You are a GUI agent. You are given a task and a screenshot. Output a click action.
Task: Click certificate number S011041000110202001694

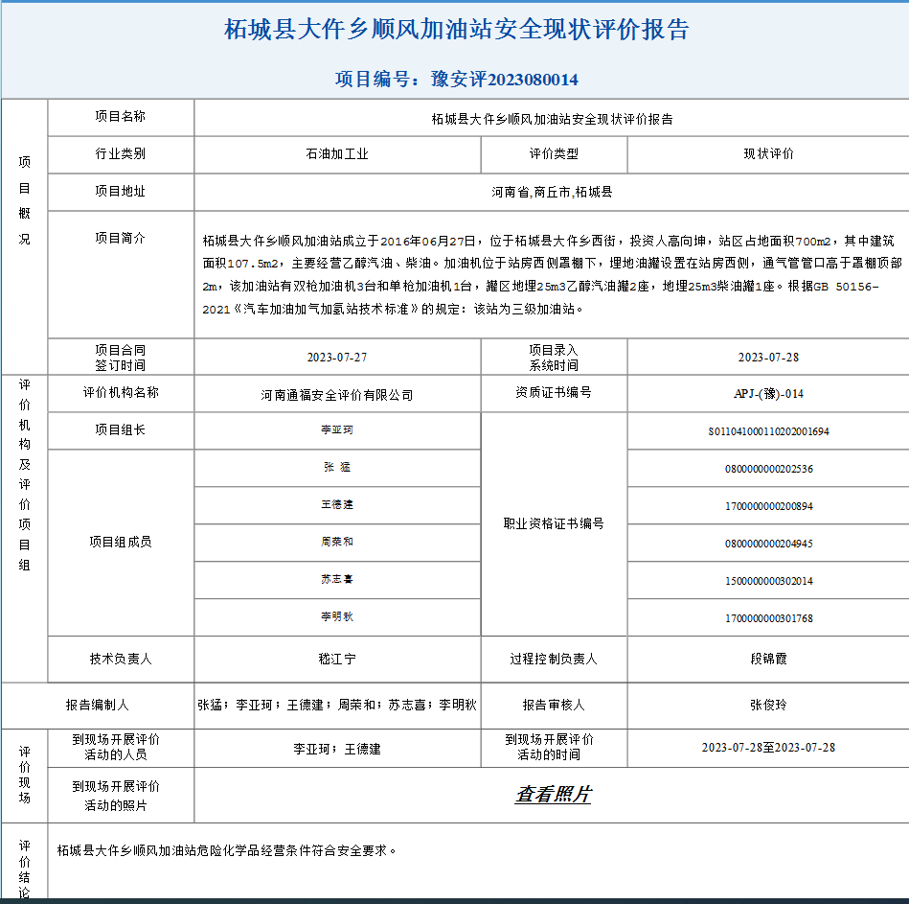[x=769, y=431]
